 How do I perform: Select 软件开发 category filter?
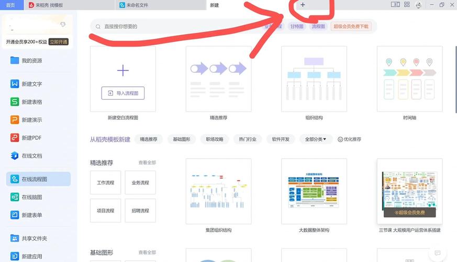click(x=281, y=139)
